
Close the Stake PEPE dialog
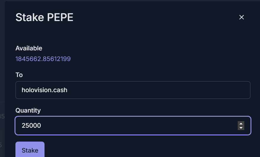(241, 17)
